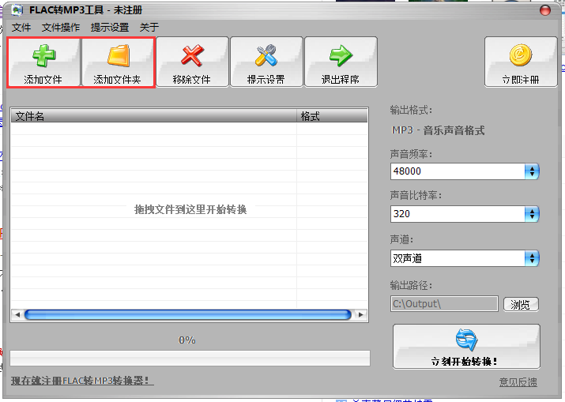The width and height of the screenshot is (565, 402).
Task: Click the 添加文件夹 folder icon
Action: point(117,55)
